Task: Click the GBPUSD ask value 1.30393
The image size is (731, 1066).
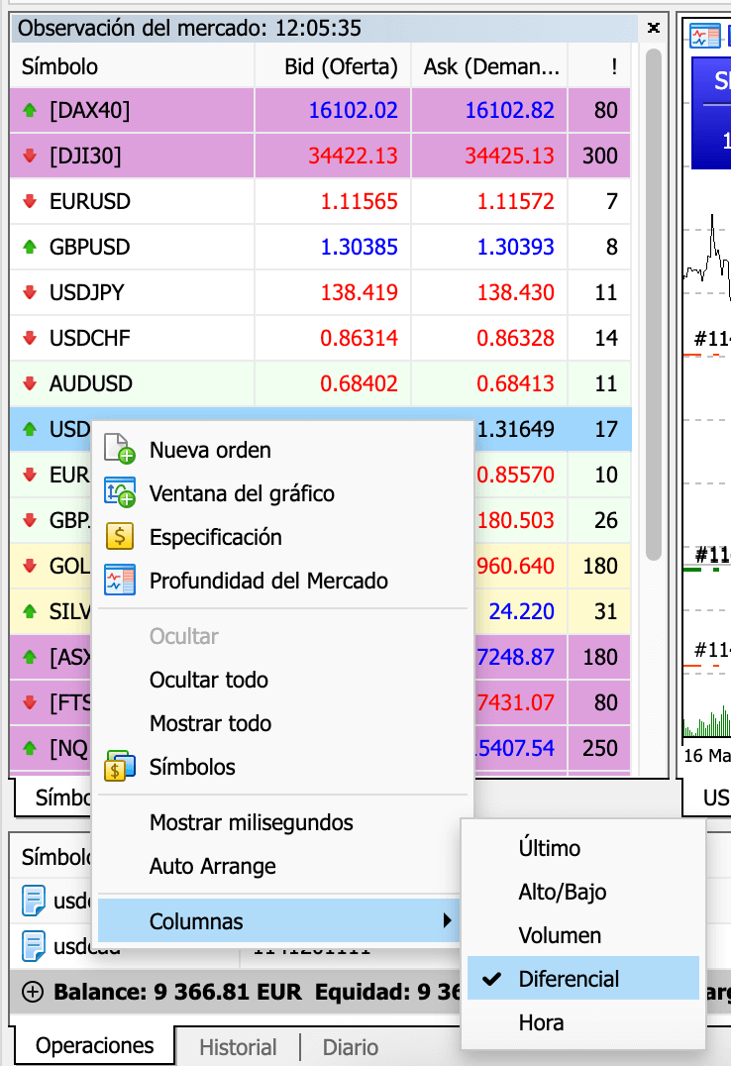Action: (x=515, y=247)
